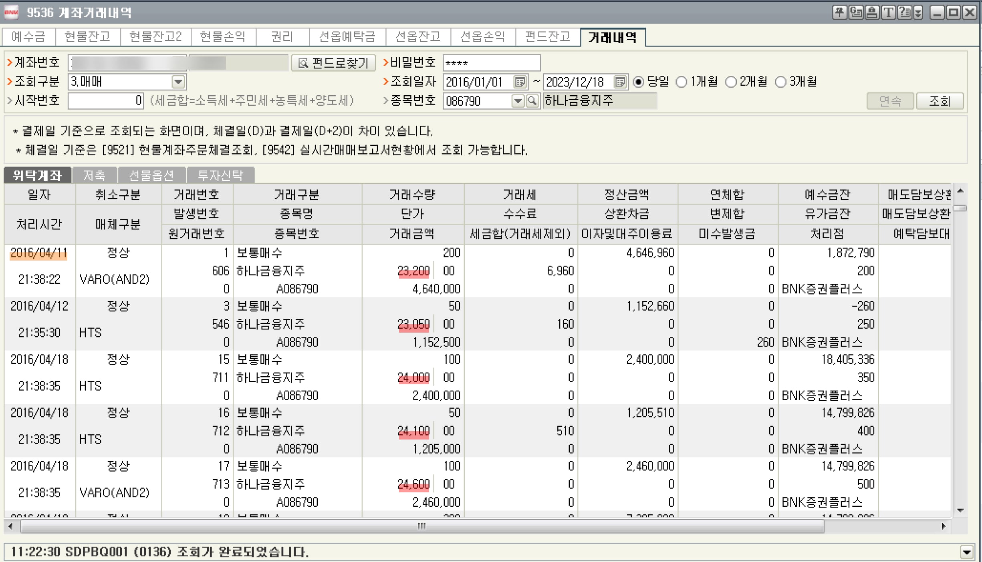Open help via the question-mark document icon
The image size is (982, 562).
[x=904, y=12]
